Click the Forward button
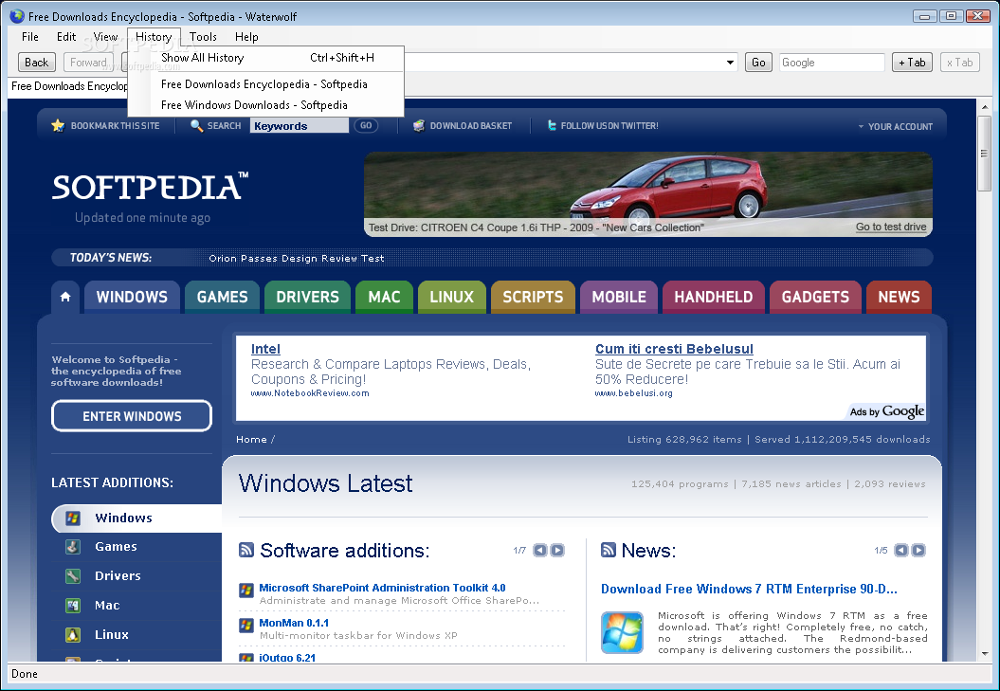Screen dimensions: 1000x691 pos(88,63)
